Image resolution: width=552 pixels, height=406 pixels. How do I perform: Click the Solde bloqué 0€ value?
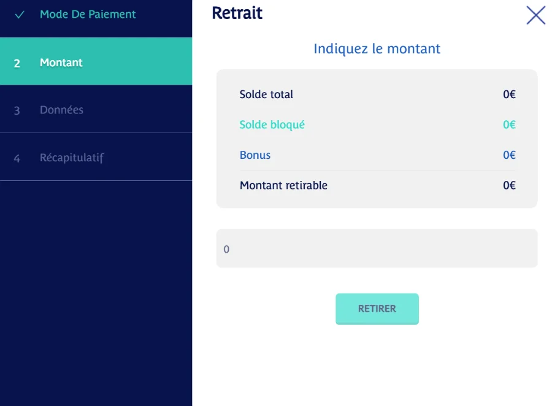click(509, 124)
